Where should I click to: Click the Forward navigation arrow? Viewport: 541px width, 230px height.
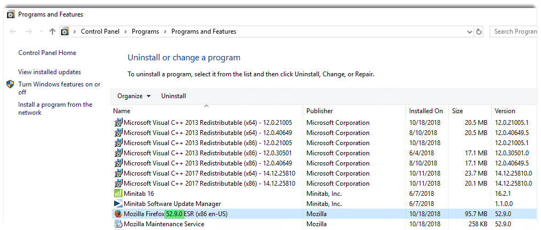29,31
